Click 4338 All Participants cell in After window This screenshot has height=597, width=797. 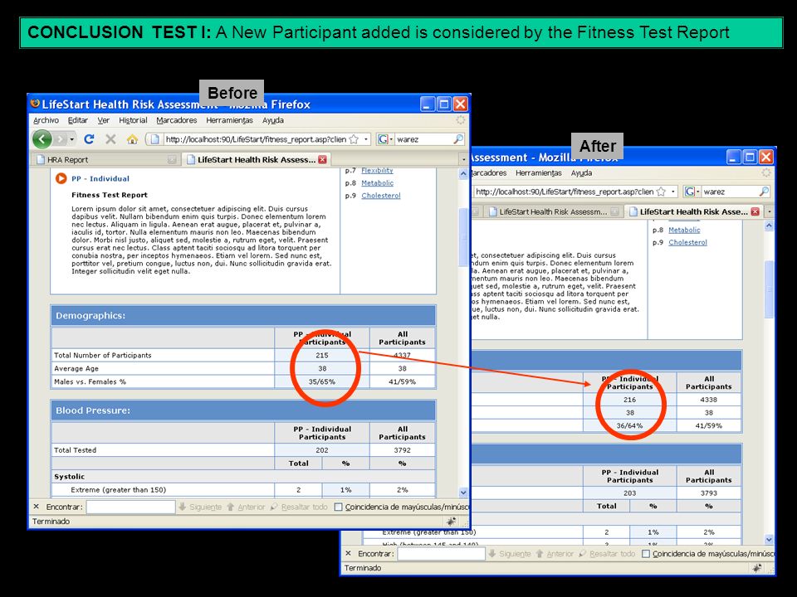pos(708,400)
